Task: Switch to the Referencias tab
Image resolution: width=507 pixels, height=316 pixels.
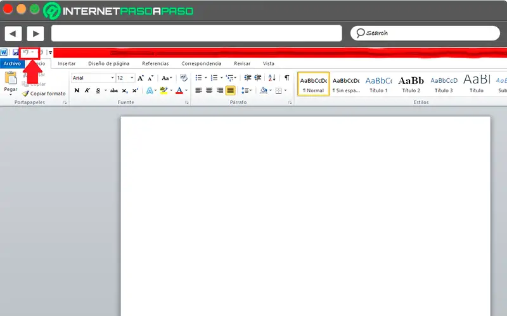Action: coord(155,64)
